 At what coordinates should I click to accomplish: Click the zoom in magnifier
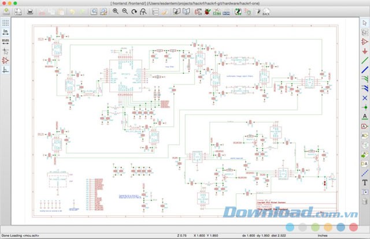(116, 12)
